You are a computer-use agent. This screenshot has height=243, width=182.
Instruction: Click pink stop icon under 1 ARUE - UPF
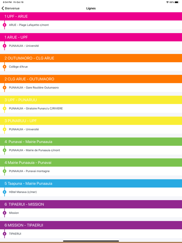[4, 46]
